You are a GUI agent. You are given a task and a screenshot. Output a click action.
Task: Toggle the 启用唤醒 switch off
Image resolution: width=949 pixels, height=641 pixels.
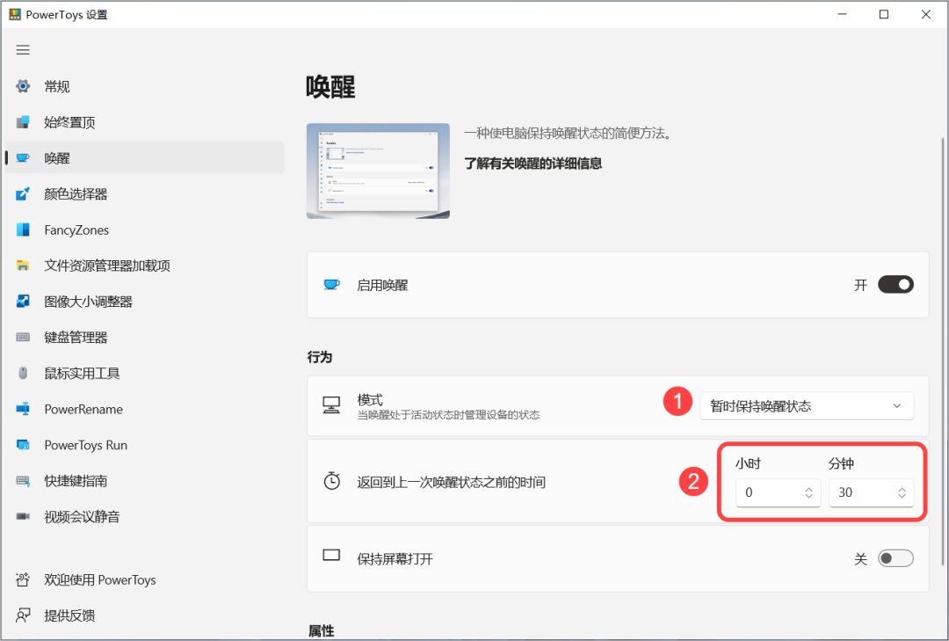pyautogui.click(x=895, y=284)
